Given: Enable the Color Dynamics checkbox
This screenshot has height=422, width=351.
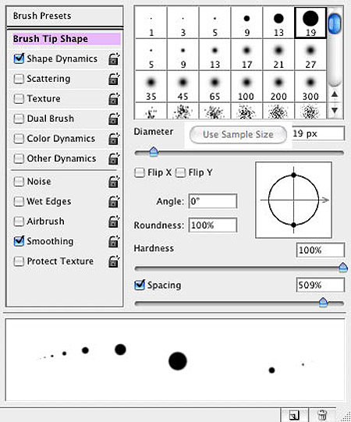Looking at the screenshot, I should [x=19, y=139].
